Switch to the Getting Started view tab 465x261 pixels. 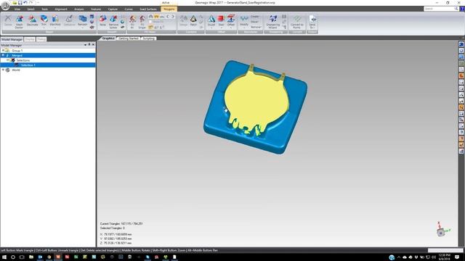click(129, 38)
